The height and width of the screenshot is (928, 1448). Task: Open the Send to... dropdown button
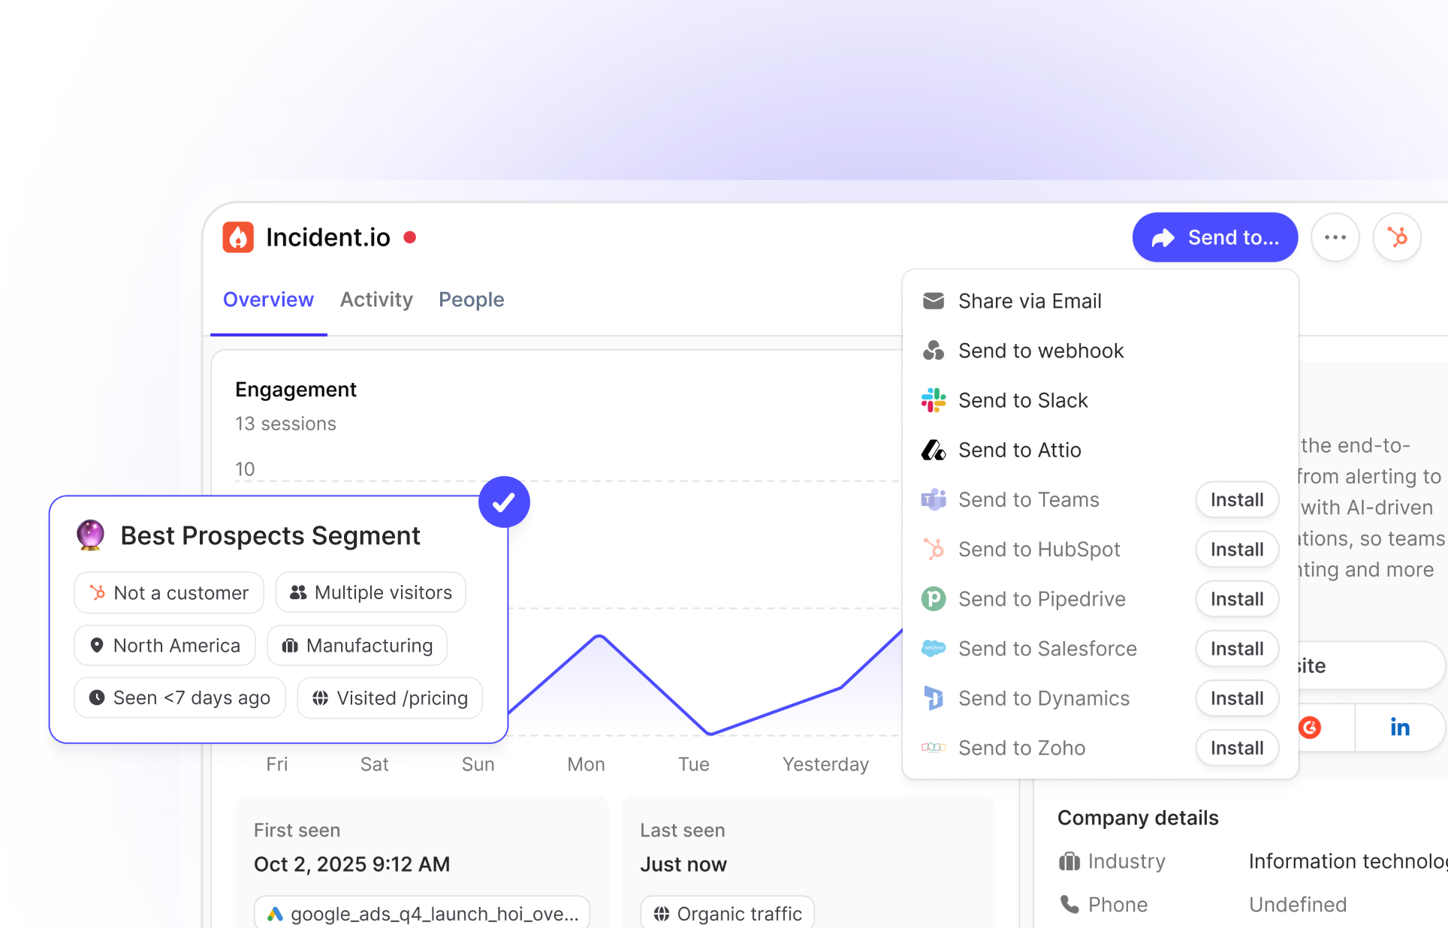click(x=1214, y=237)
